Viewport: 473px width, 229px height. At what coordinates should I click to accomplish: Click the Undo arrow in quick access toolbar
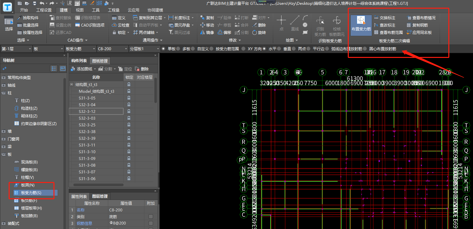[42, 3]
